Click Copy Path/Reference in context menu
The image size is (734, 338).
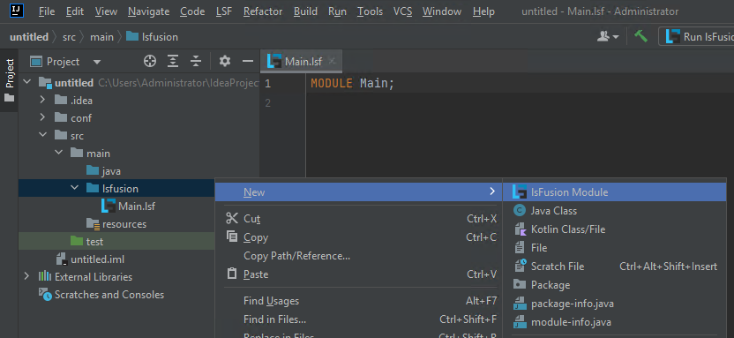coord(296,256)
